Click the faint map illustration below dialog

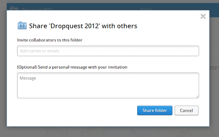click(x=112, y=132)
